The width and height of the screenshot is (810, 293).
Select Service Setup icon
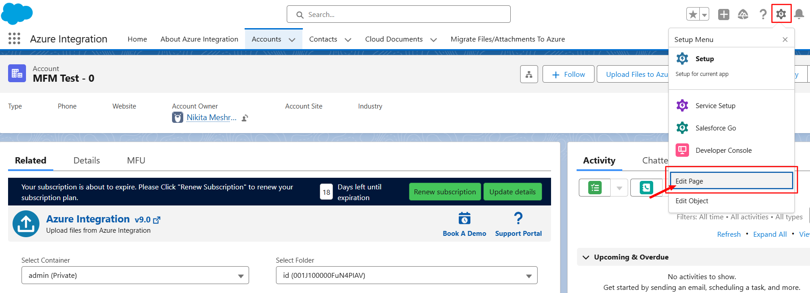[x=682, y=105]
